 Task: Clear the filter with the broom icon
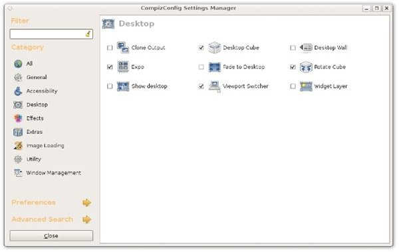click(x=88, y=34)
